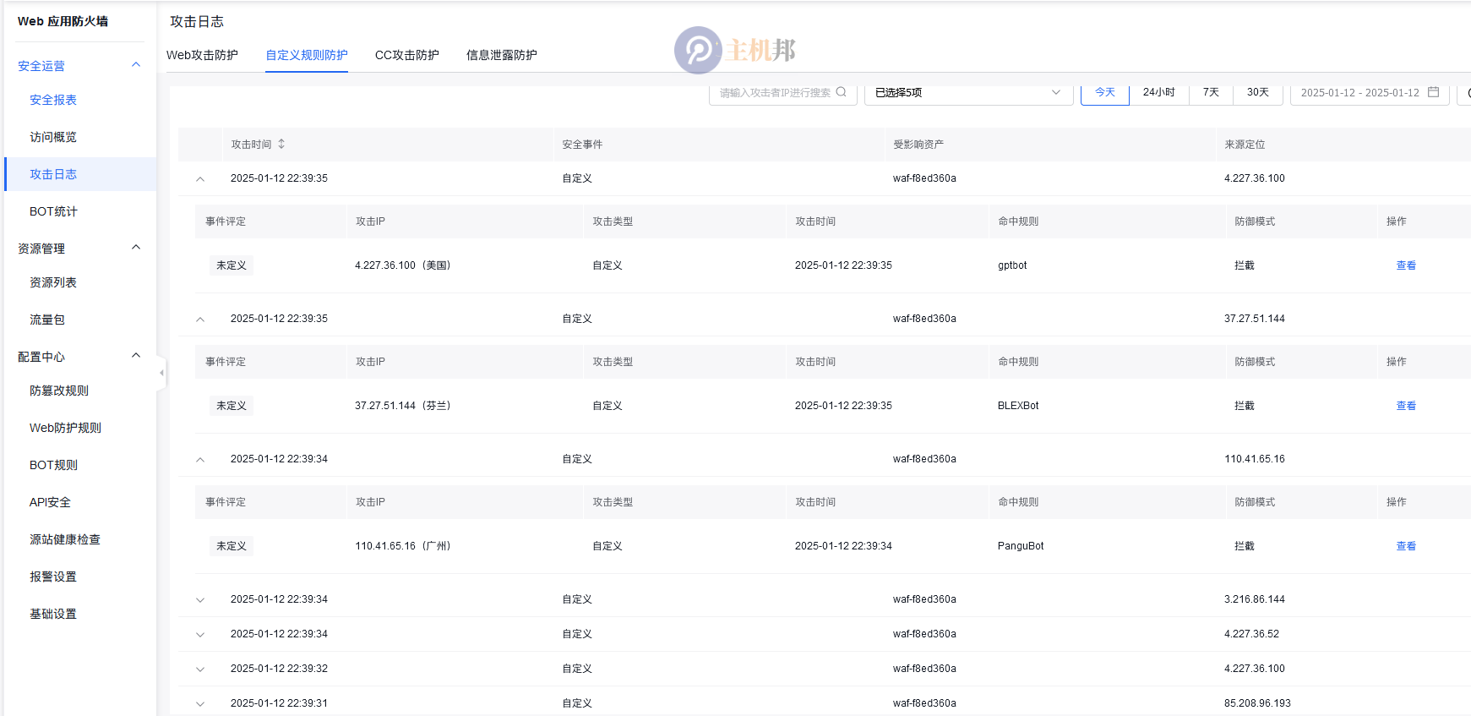1471x716 pixels.
Task: Click the 来源定位 column header
Action: [1245, 145]
